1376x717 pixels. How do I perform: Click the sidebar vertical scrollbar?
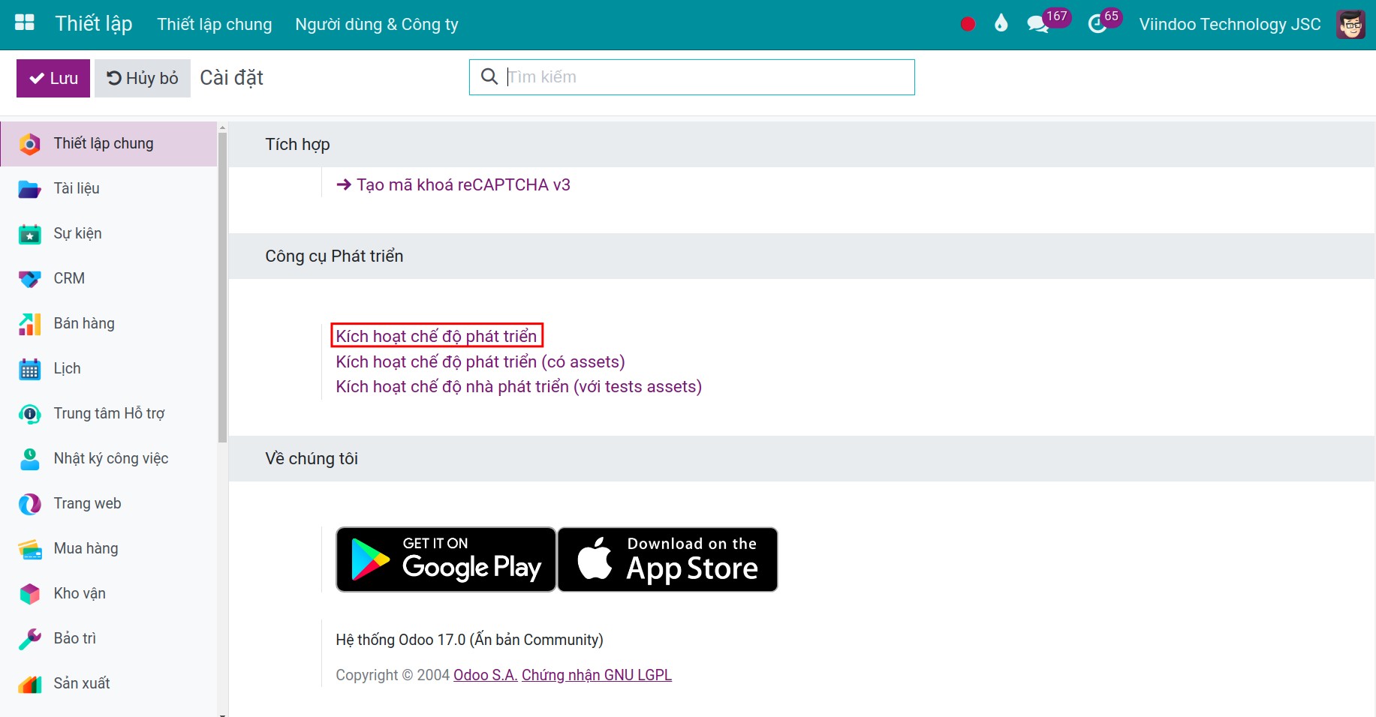(222, 285)
